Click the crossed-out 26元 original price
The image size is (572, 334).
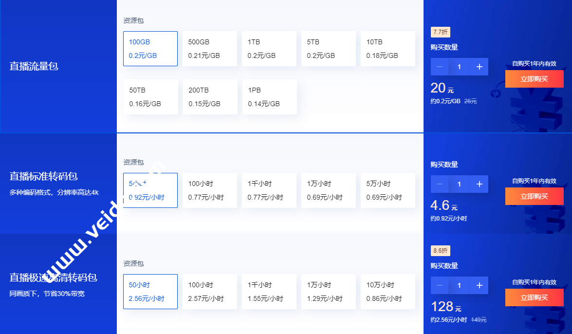471,101
